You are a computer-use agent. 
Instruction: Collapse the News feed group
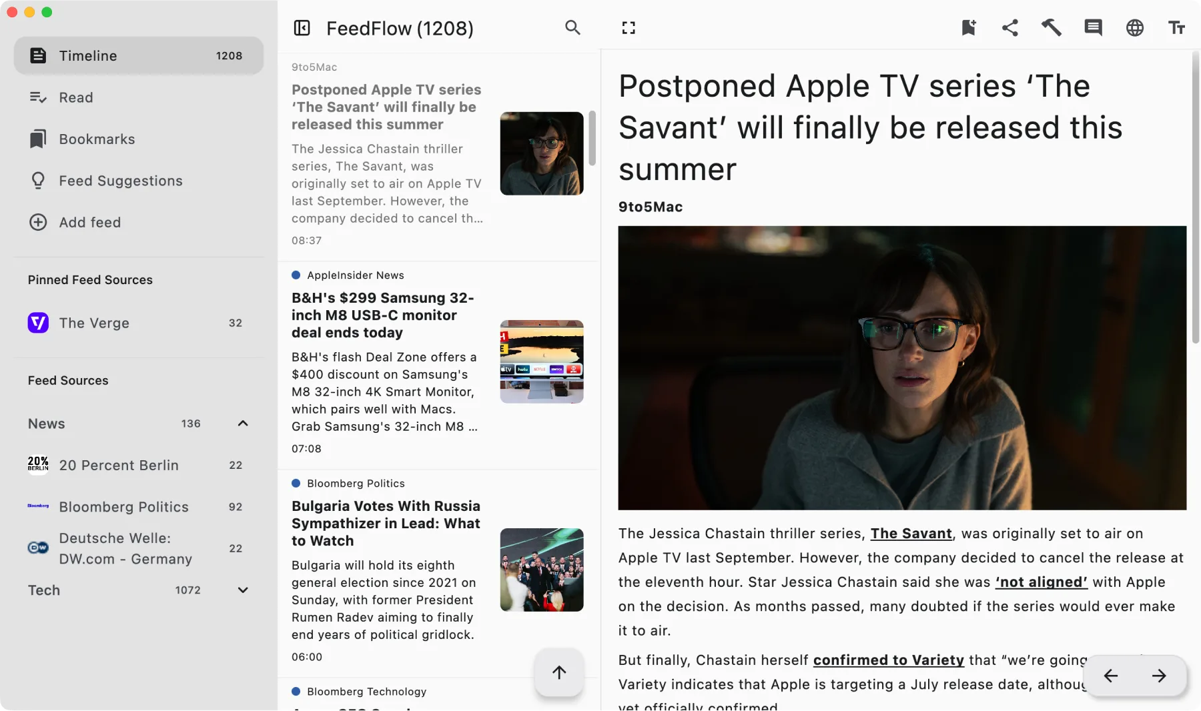242,424
